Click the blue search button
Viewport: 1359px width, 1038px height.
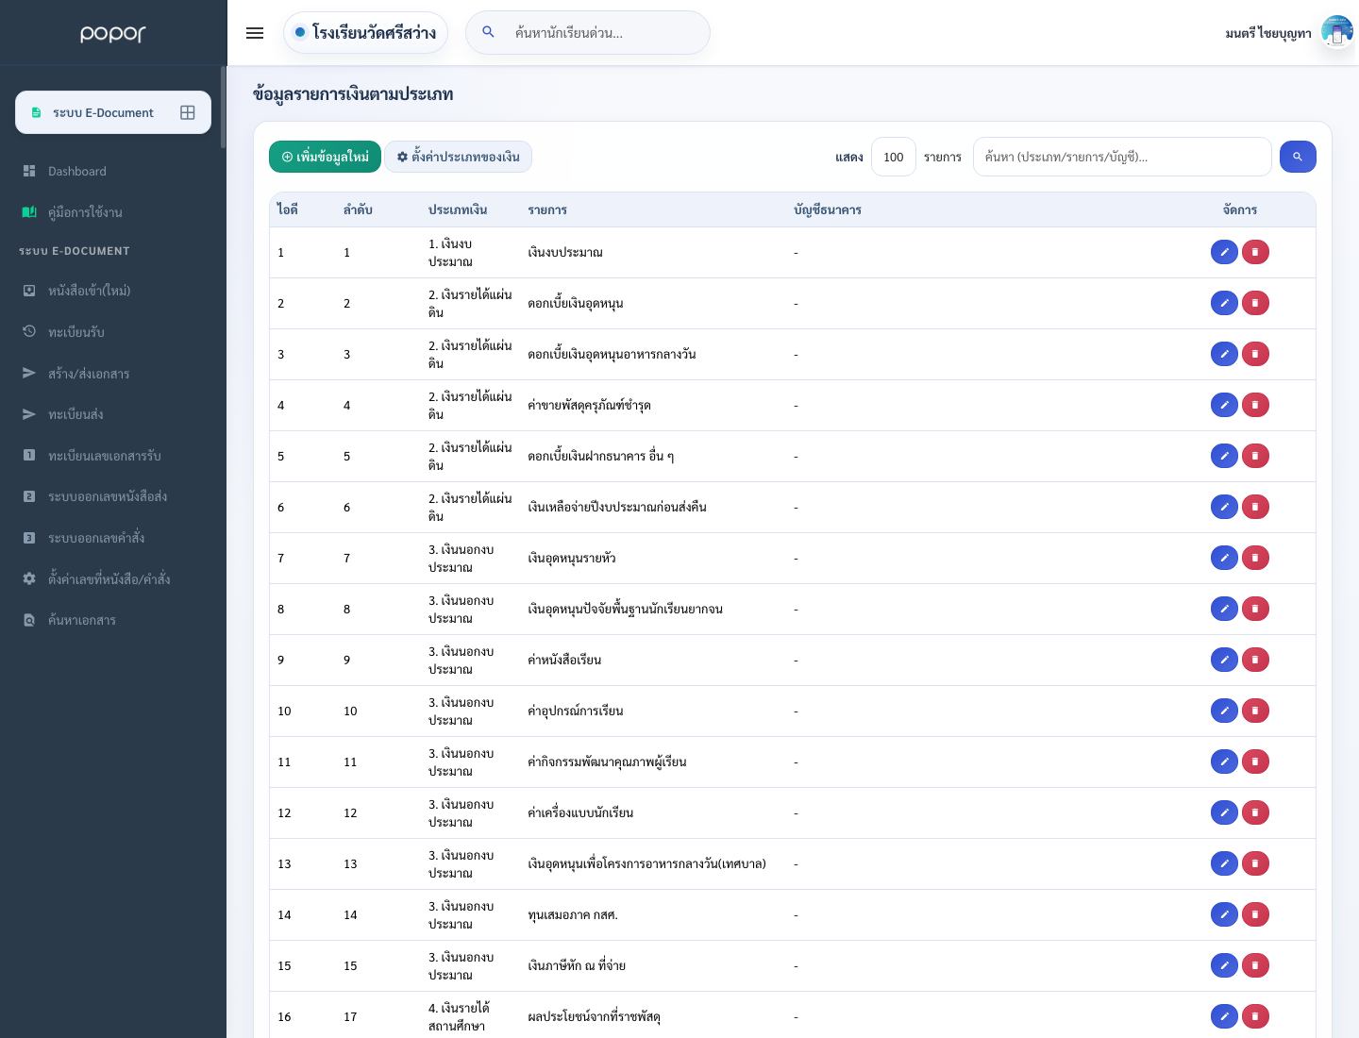pyautogui.click(x=1298, y=157)
